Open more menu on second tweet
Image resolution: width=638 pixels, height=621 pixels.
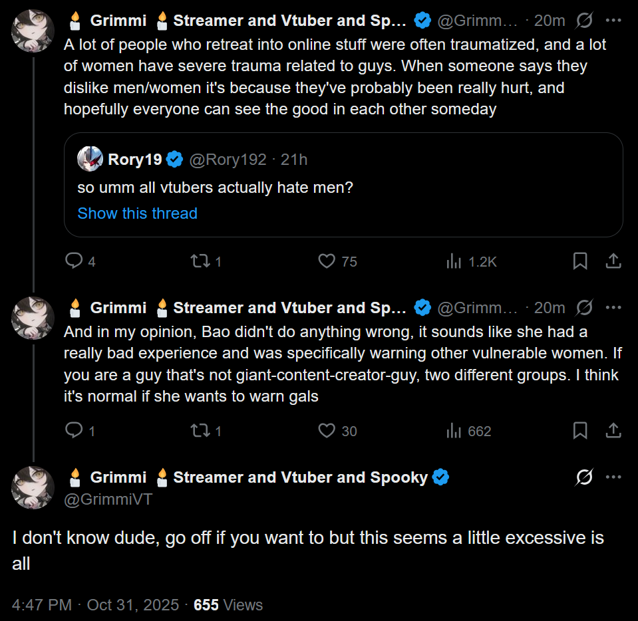(x=613, y=308)
